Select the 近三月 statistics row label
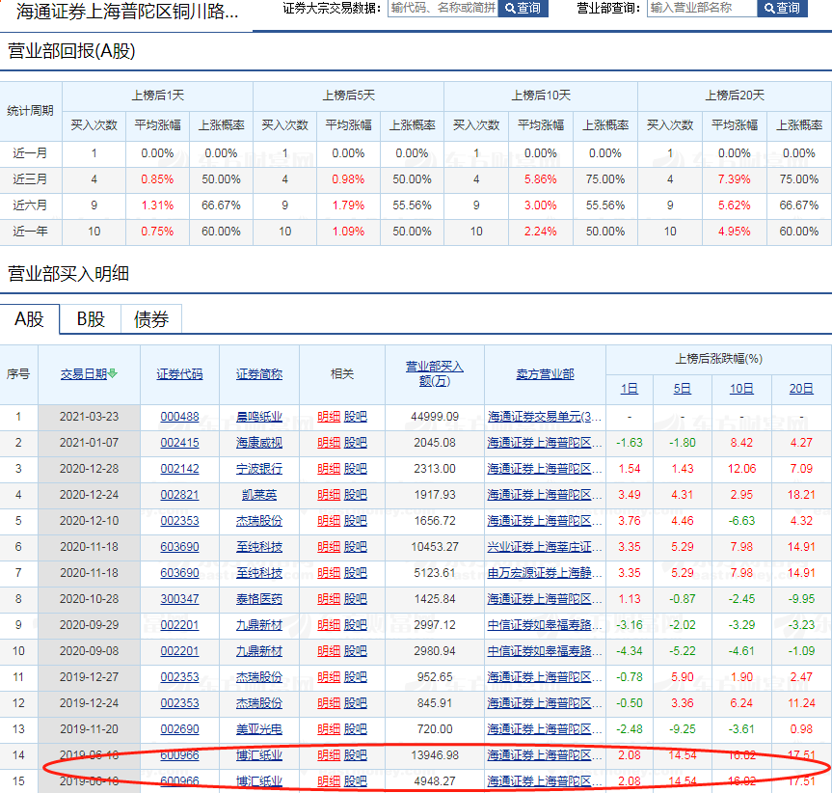This screenshot has height=793, width=832. pos(30,179)
